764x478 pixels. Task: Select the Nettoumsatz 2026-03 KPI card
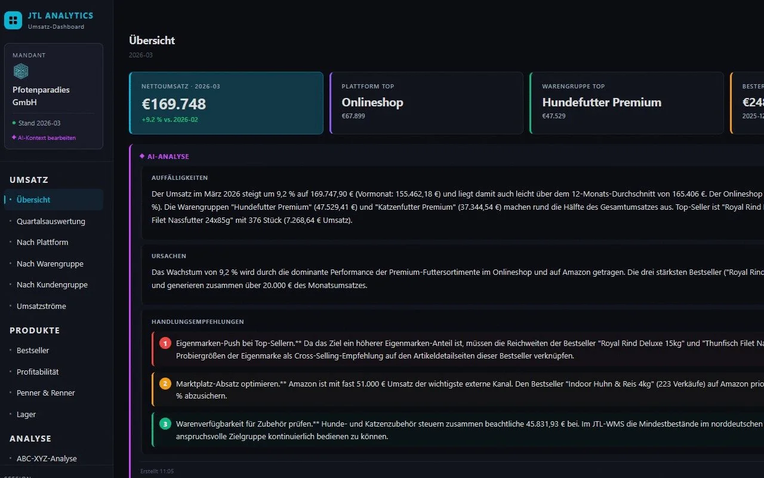(x=226, y=103)
